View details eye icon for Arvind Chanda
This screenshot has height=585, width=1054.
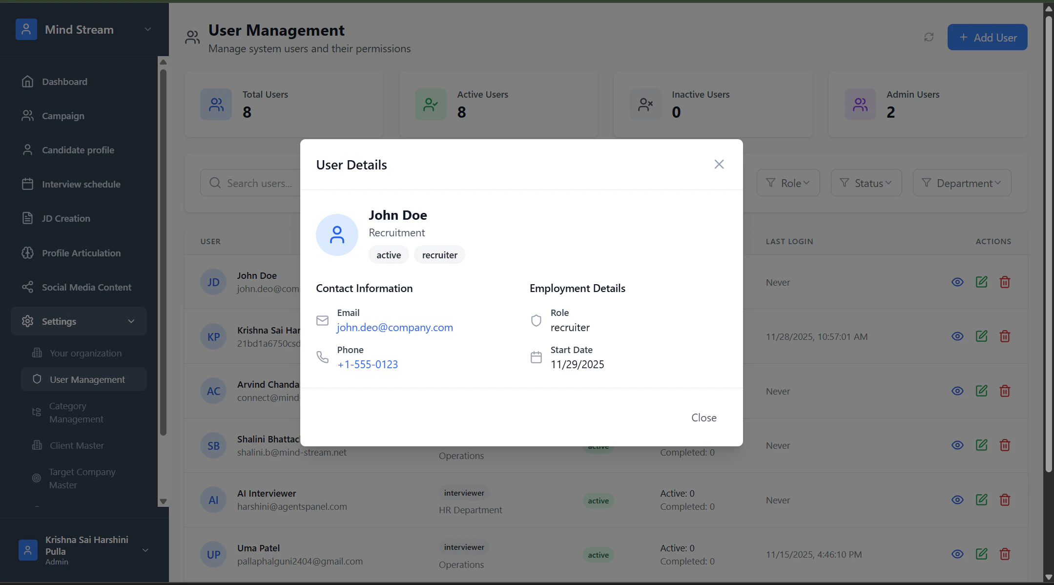pos(957,391)
